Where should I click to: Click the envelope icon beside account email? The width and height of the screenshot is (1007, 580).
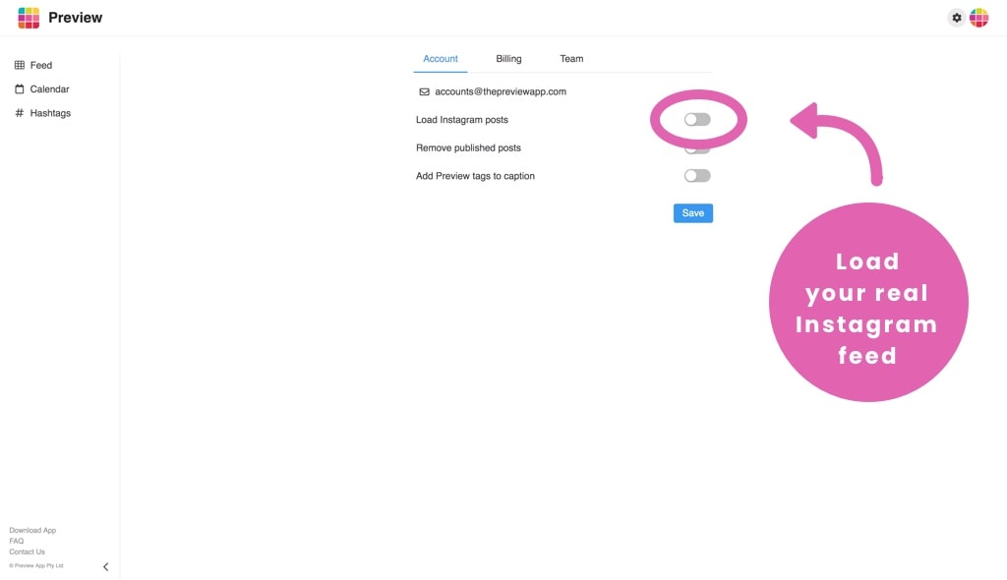point(424,91)
